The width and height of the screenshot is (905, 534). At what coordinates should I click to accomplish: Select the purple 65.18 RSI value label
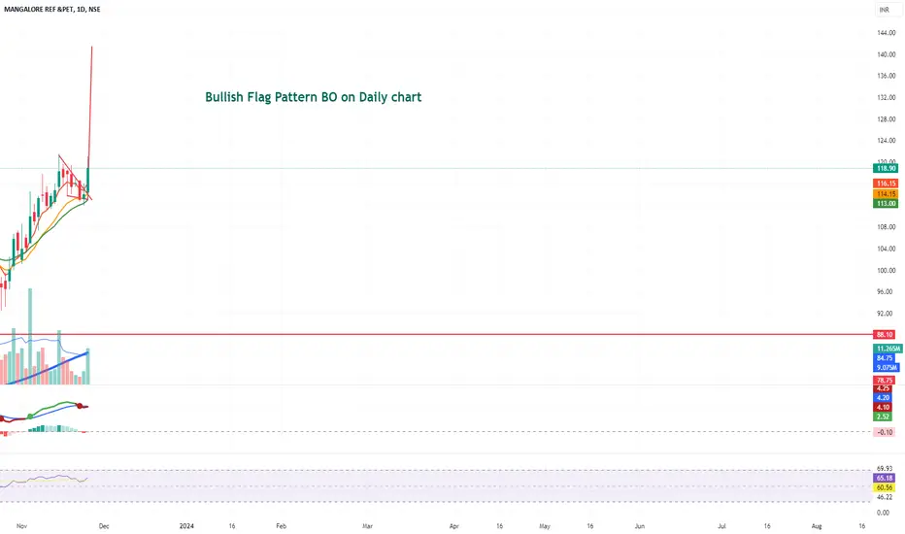pos(885,478)
